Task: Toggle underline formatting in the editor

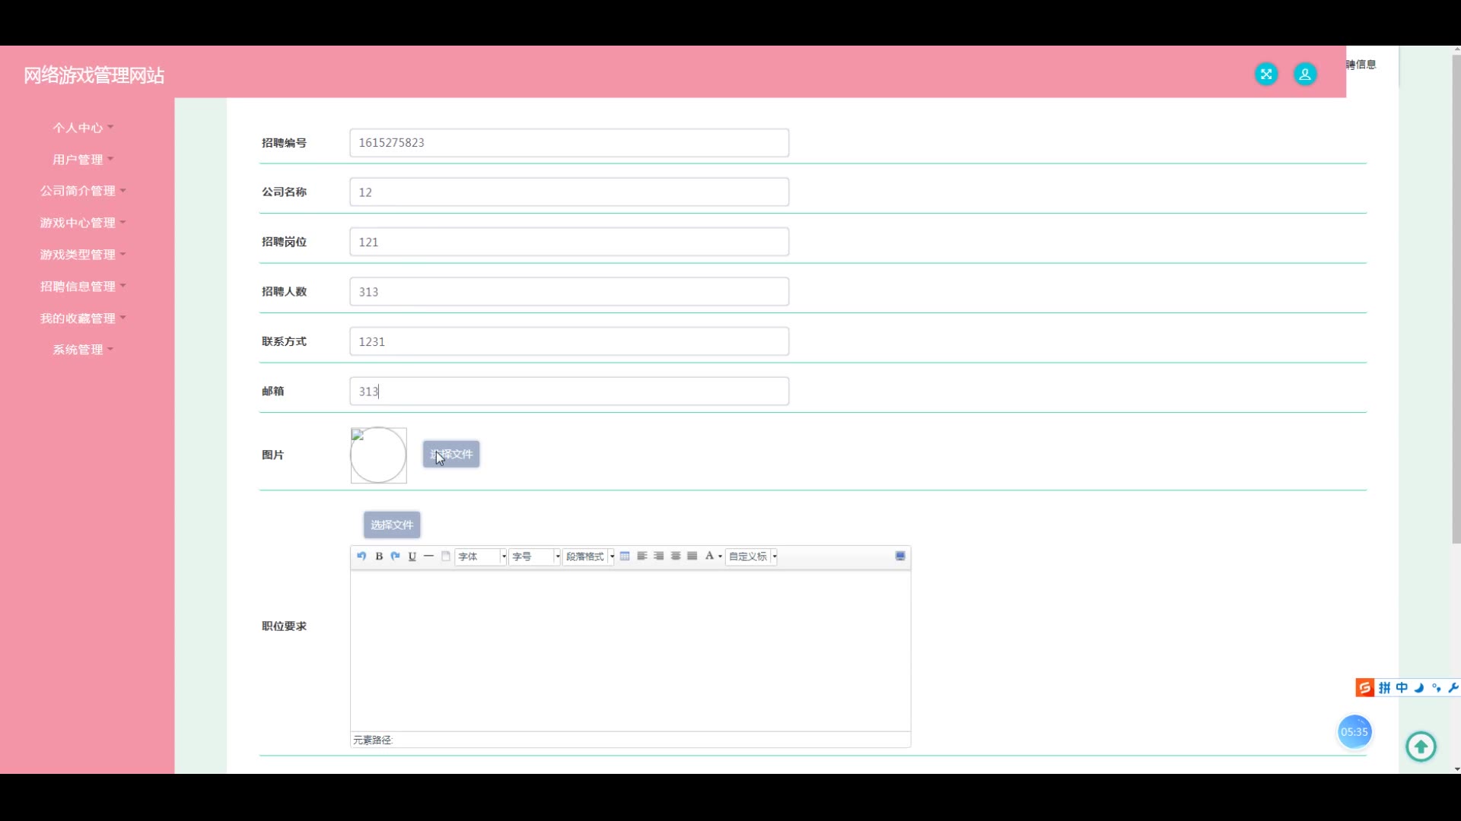Action: [412, 556]
